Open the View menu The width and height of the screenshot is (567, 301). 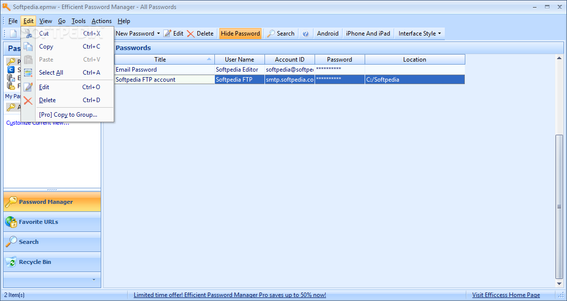pos(46,21)
